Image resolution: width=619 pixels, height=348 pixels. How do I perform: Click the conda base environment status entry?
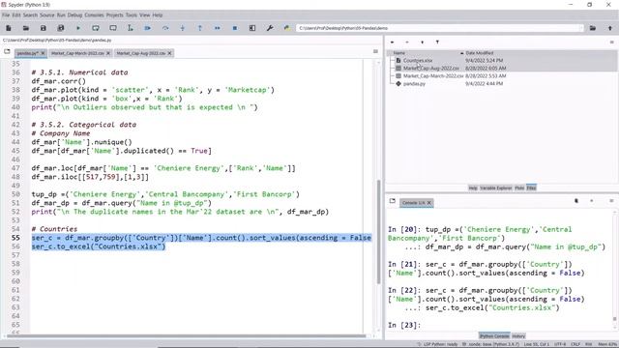[490, 344]
